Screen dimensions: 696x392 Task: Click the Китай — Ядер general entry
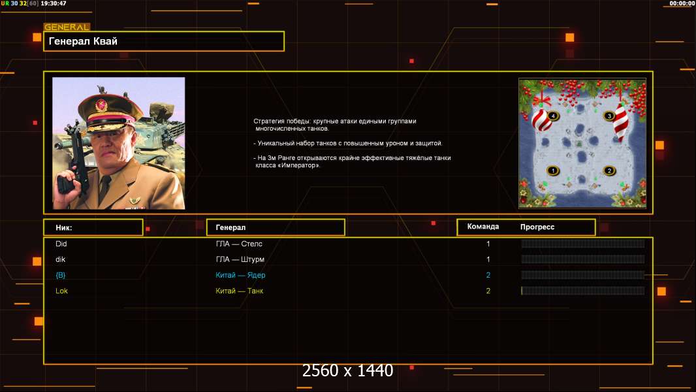(240, 275)
